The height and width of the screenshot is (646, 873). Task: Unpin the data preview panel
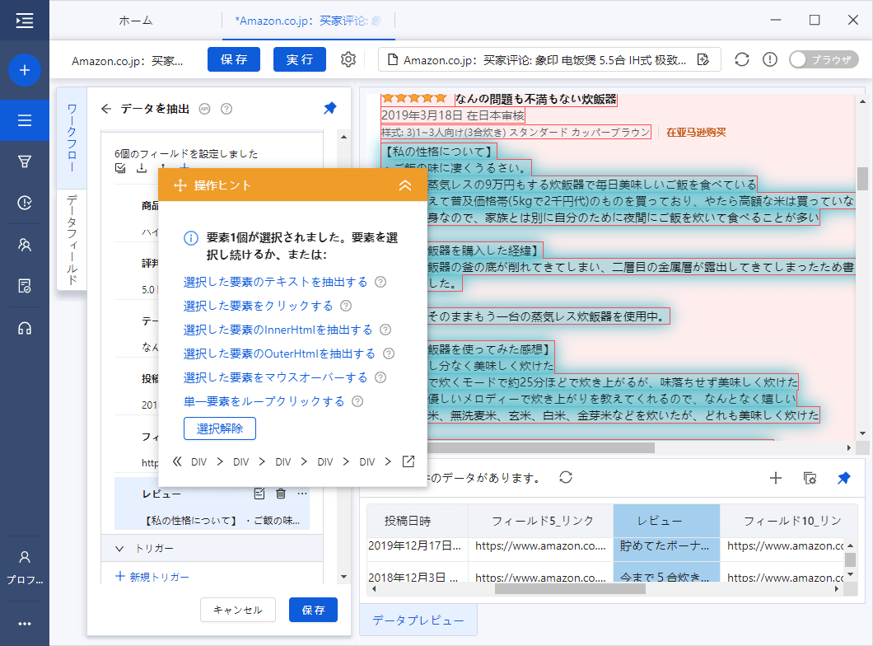coord(844,478)
